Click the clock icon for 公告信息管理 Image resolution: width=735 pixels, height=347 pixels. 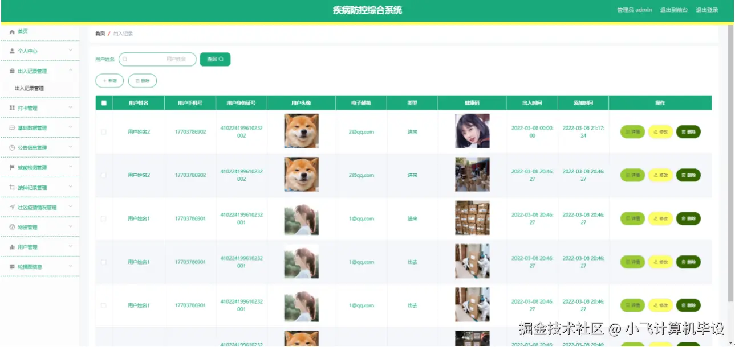point(12,148)
